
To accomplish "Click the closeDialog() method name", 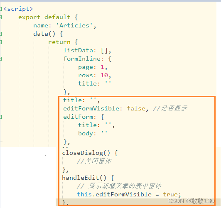I will point(83,153).
